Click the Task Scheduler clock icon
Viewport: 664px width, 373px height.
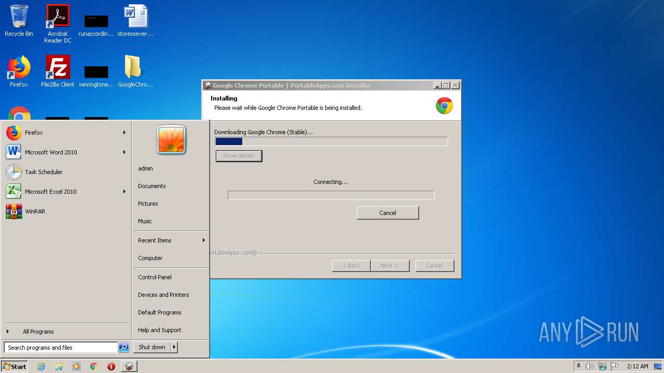14,172
